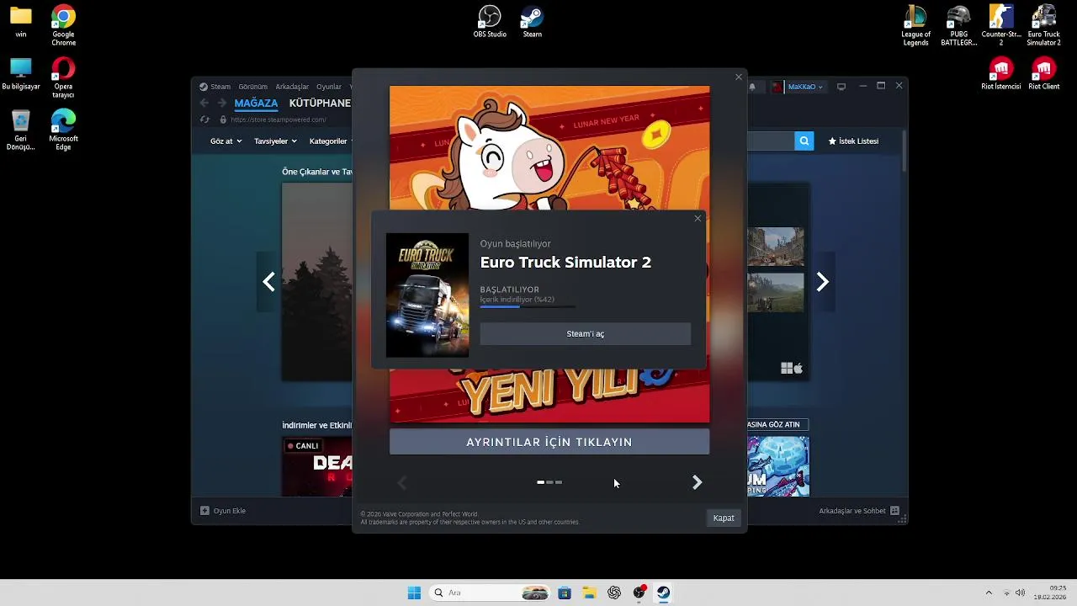Open Microsoft Store from taskbar
This screenshot has width=1077, height=606.
point(565,593)
